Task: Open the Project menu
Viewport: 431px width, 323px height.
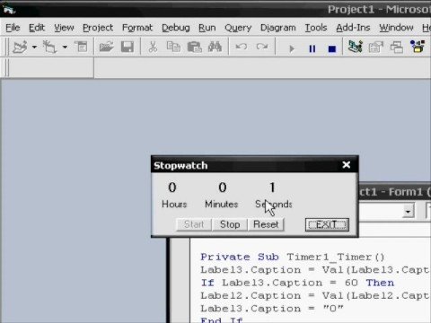Action: [x=98, y=28]
